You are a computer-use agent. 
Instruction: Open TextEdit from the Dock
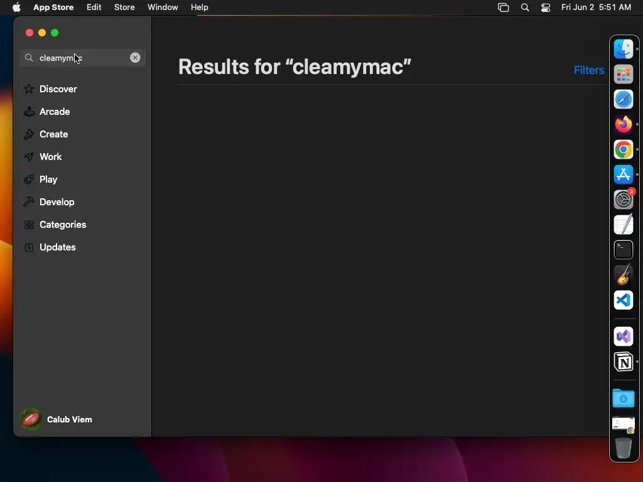point(624,225)
